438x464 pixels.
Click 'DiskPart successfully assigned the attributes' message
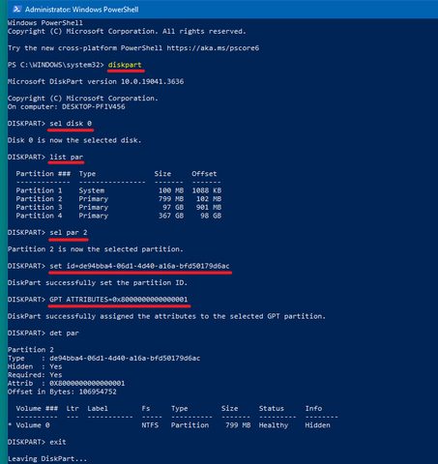click(166, 316)
